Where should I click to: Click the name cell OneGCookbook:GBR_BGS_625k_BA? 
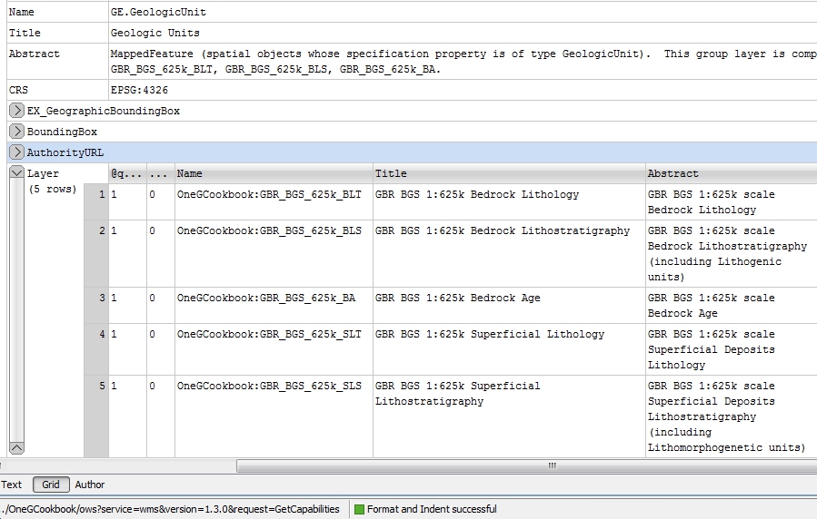point(274,305)
